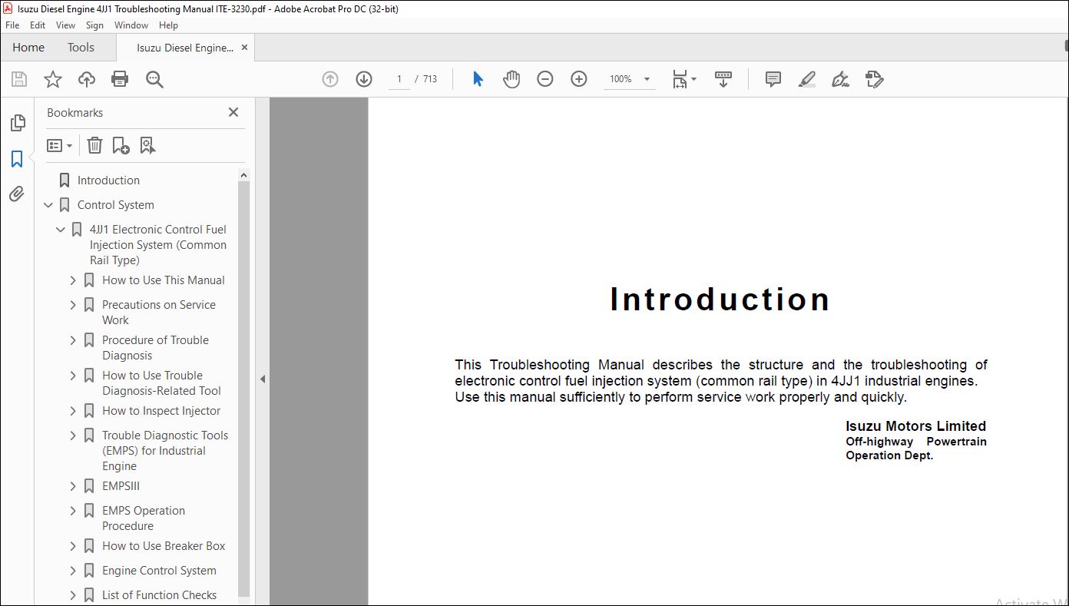
Task: Open the Sign menu
Action: pos(94,25)
